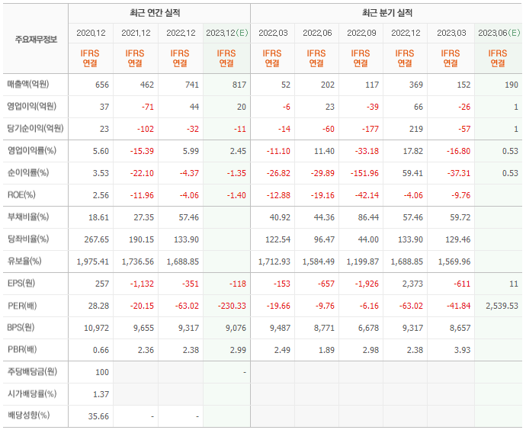Click the -16.80 operating margin value
This screenshot has height=430, width=526.
pos(458,151)
